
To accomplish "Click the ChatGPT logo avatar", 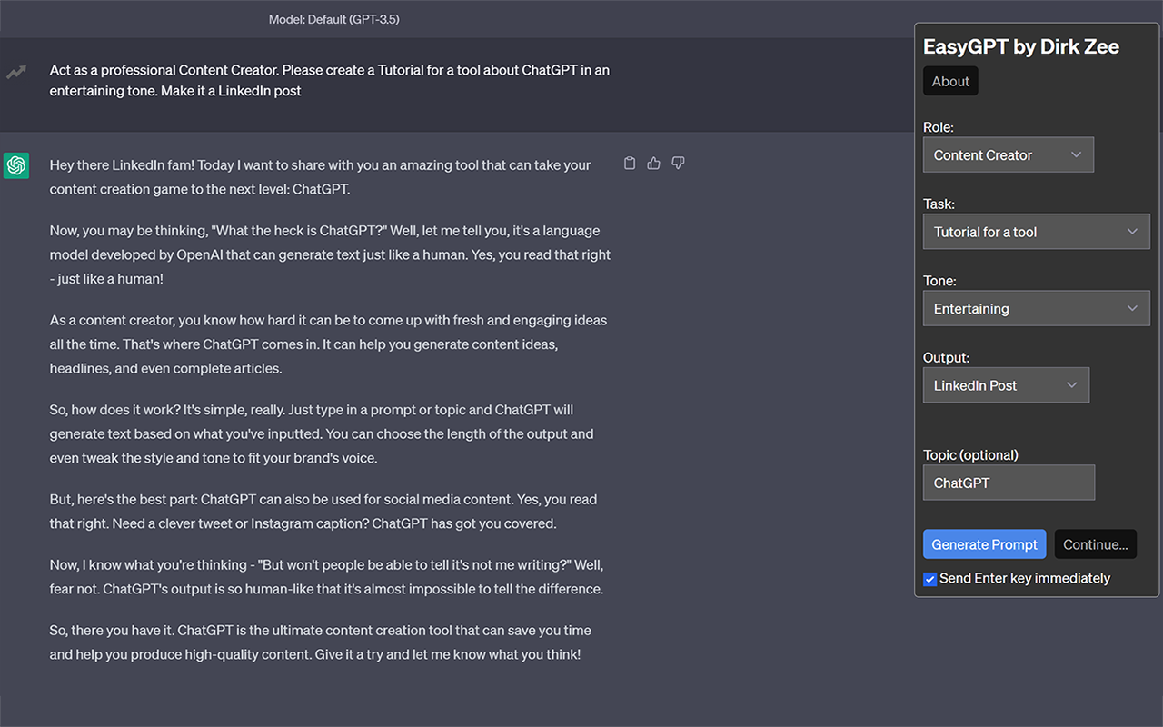I will 16,165.
